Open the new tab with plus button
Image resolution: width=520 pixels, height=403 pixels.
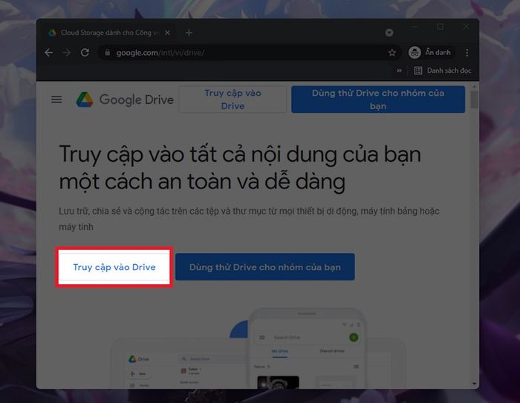[x=189, y=33]
